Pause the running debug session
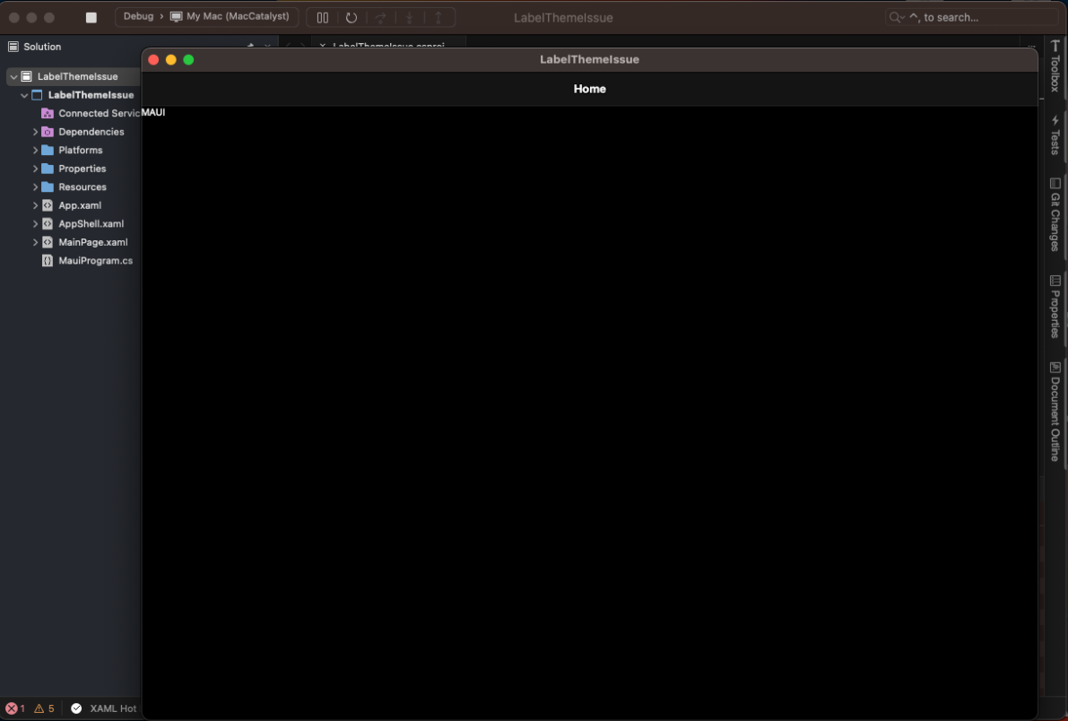This screenshot has height=721, width=1068. point(323,17)
